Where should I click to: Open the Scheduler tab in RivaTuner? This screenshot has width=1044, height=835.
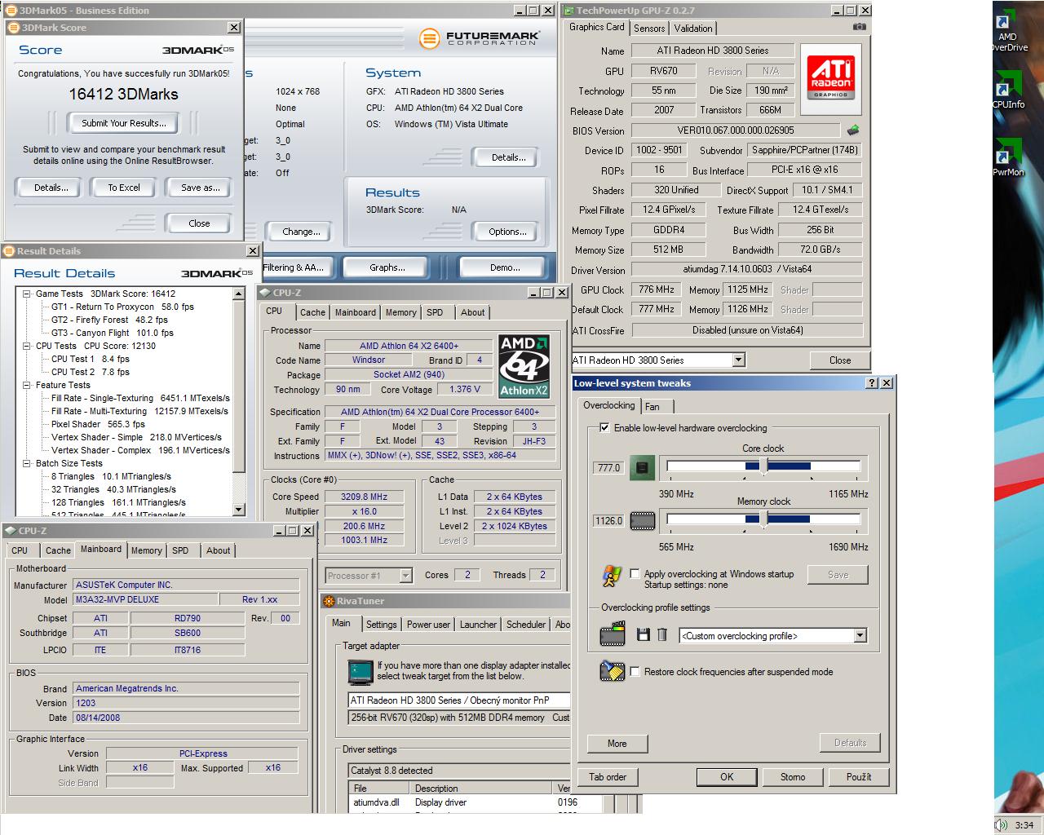coord(526,625)
